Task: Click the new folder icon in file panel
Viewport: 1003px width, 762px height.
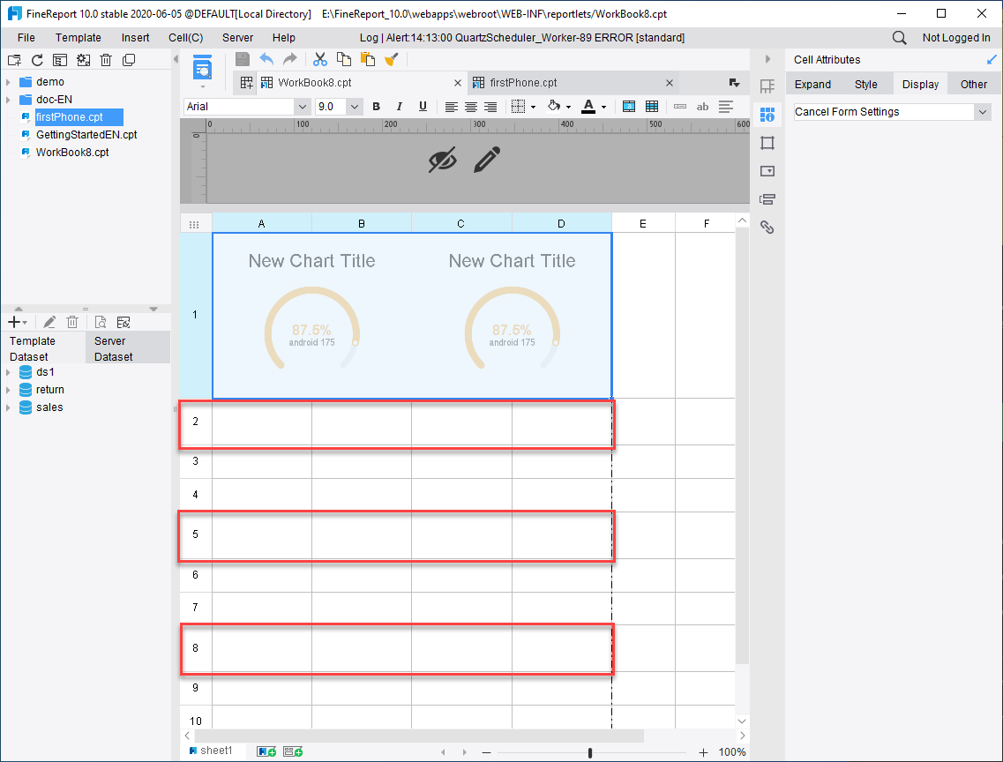Action: coord(14,60)
